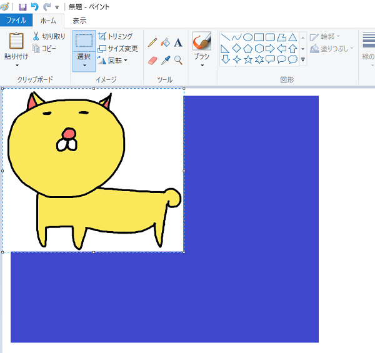
Task: Select the Magnifier tool
Action: [x=178, y=61]
